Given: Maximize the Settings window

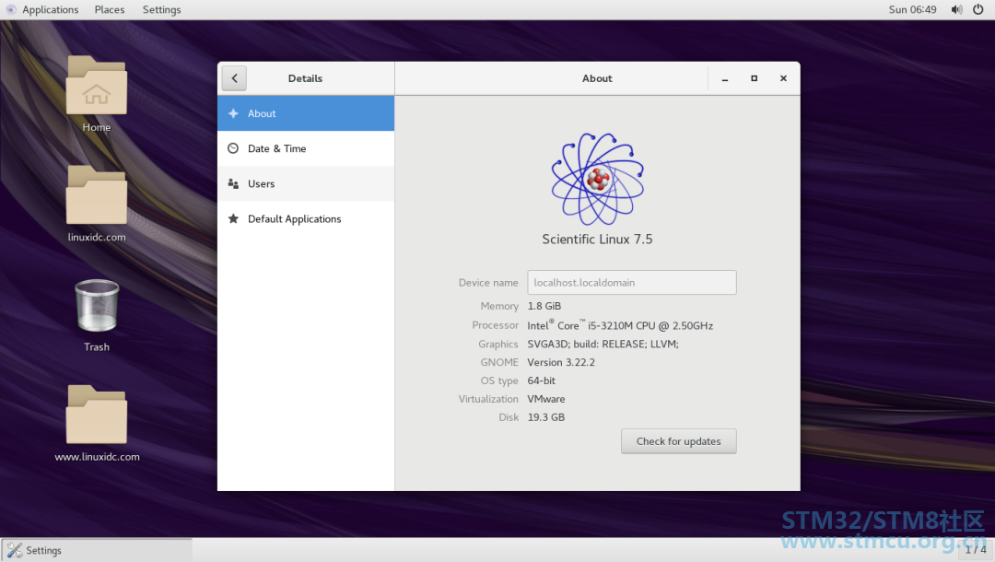Looking at the screenshot, I should (x=754, y=78).
